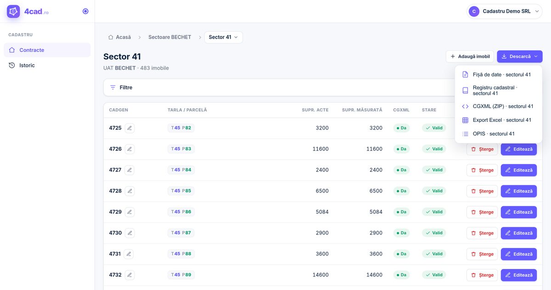
Task: Edit cadgen pencil icon for 4730
Action: pyautogui.click(x=130, y=233)
